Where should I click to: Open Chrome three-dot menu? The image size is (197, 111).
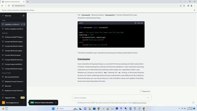[x=195, y=6]
